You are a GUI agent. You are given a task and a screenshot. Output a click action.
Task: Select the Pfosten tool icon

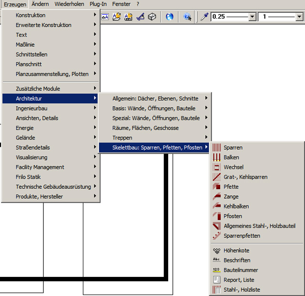pos(216,216)
